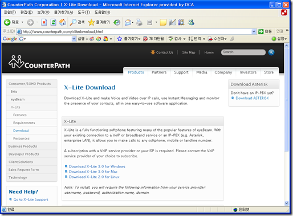Open the translate dropdown arrow
Viewport: 293px width, 216px height.
coord(204,39)
